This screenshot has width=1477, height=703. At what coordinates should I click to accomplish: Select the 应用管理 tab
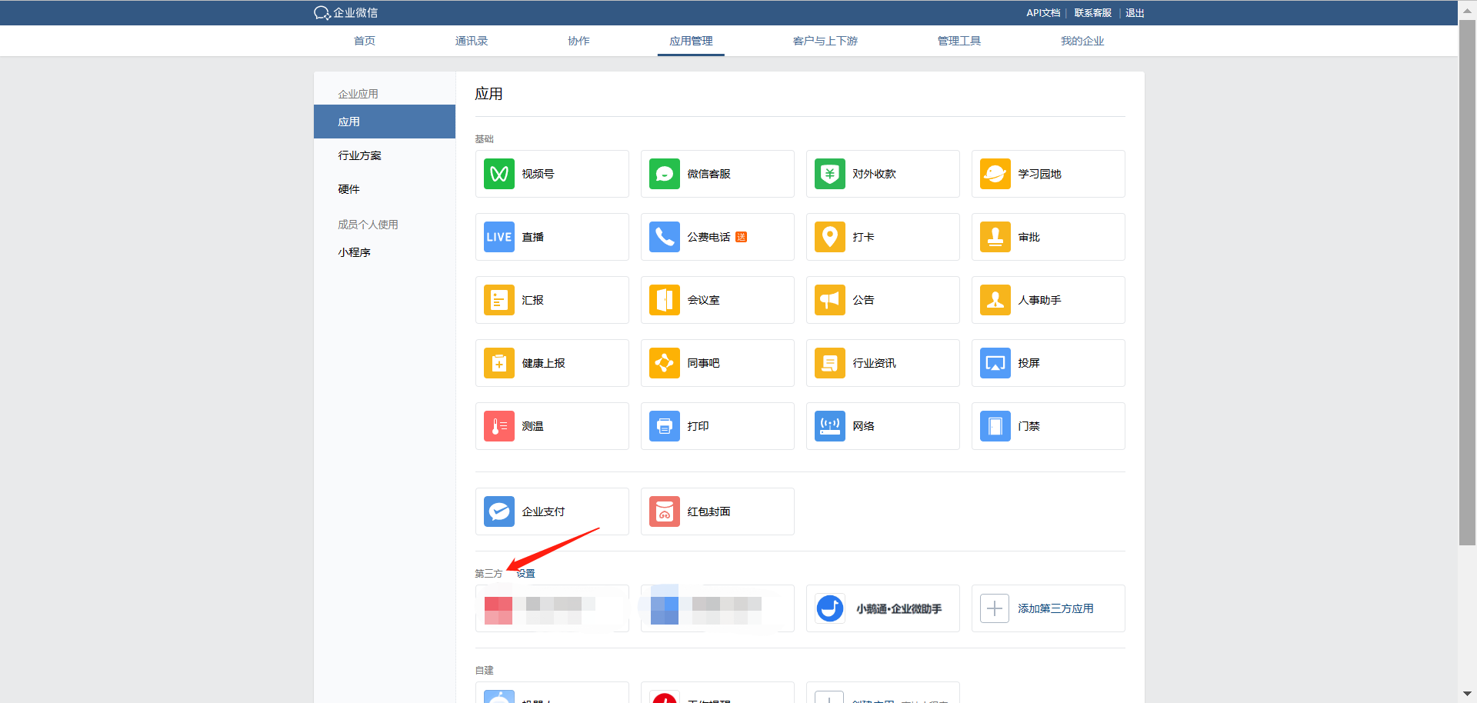pos(691,41)
